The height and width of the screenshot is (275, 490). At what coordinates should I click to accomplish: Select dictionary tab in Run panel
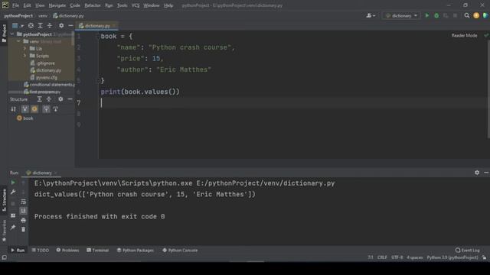pyautogui.click(x=41, y=173)
